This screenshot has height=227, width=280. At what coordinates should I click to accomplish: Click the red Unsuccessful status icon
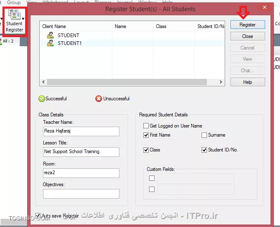pos(99,99)
